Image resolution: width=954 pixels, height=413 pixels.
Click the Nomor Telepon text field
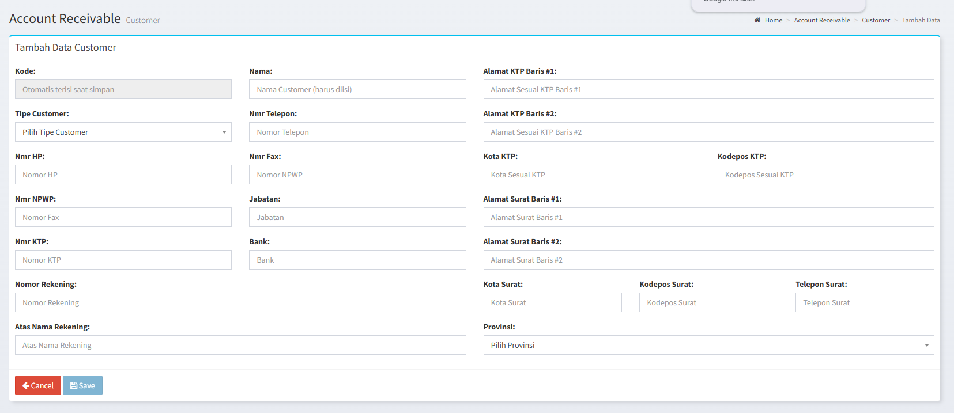pyautogui.click(x=357, y=132)
